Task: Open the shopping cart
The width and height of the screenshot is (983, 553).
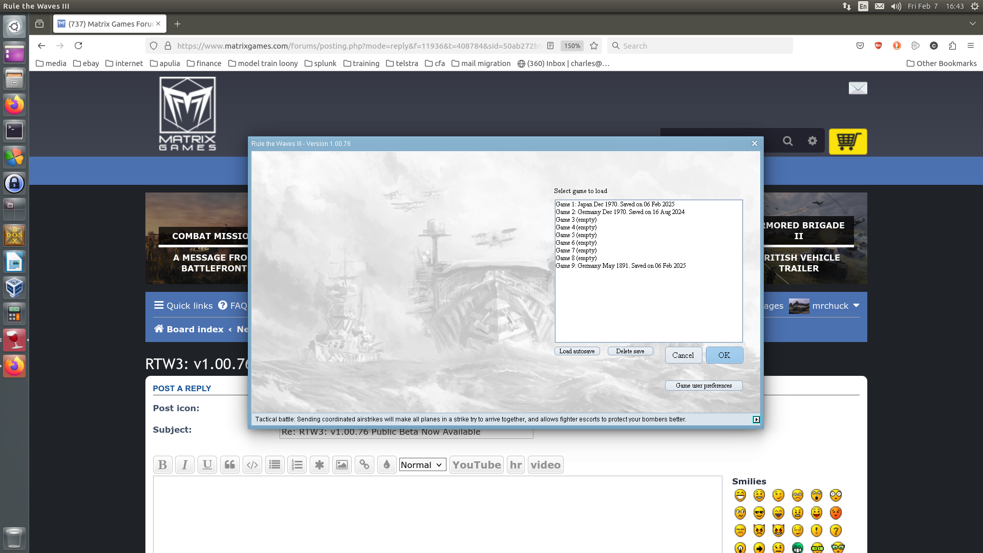Action: [848, 141]
